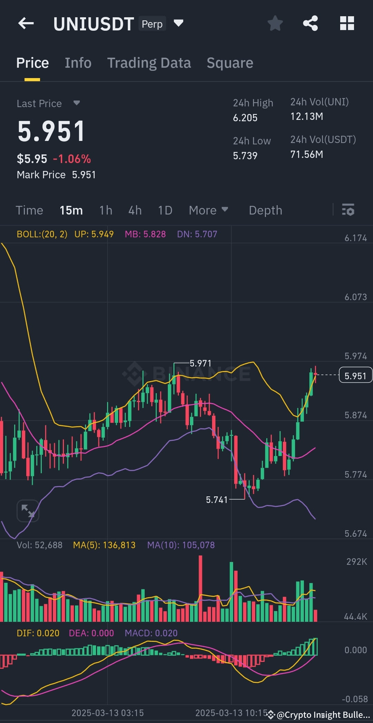Open the Info tab

[78, 63]
